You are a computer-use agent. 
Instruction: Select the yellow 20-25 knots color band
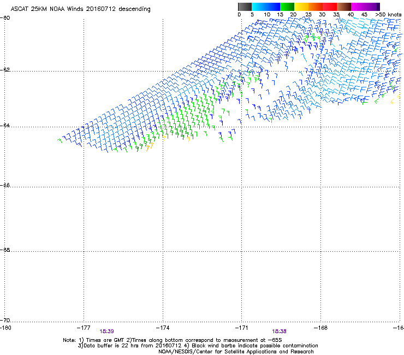point(301,7)
